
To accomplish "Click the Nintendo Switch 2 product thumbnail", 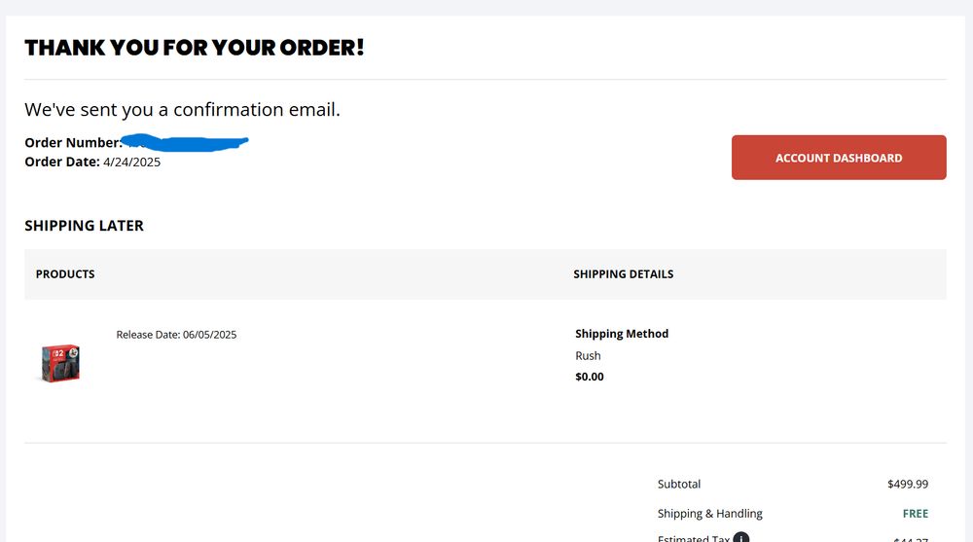I will 60,363.
